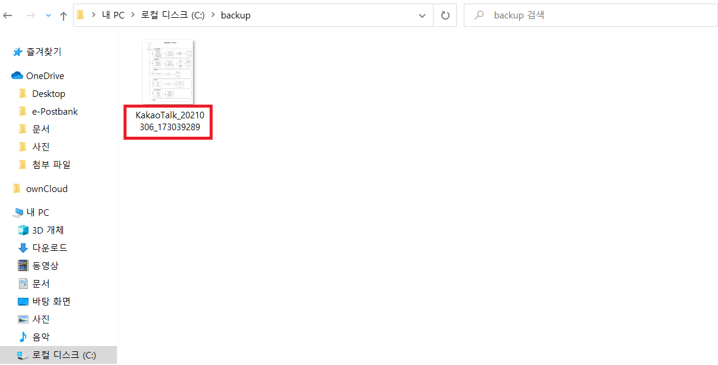Select '내 PC' in the address path
The width and height of the screenshot is (718, 365).
pos(113,15)
